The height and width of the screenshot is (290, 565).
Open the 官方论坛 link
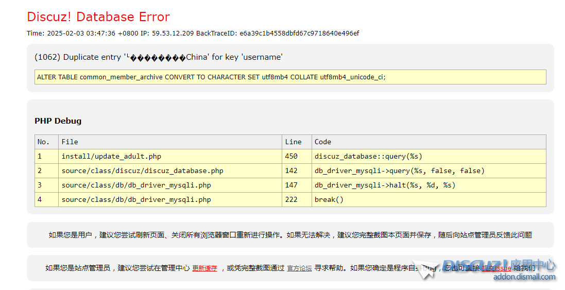click(299, 268)
